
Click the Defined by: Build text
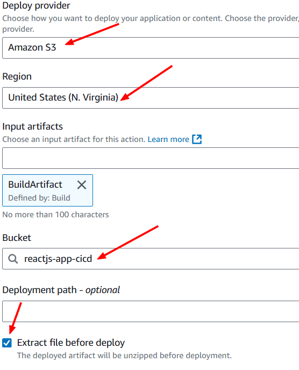coord(39,198)
